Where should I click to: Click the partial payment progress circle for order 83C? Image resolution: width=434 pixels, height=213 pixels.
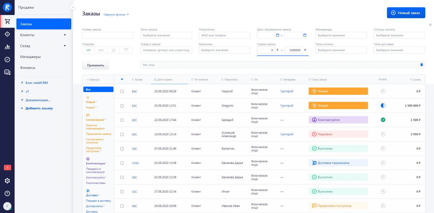click(383, 105)
